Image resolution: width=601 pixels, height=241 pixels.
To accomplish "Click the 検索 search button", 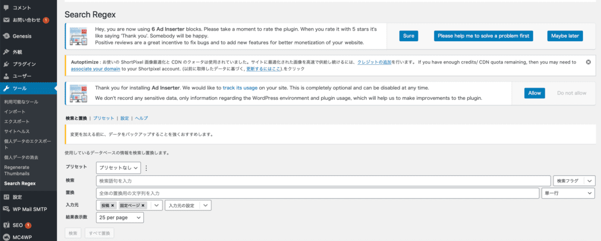I will [x=73, y=233].
